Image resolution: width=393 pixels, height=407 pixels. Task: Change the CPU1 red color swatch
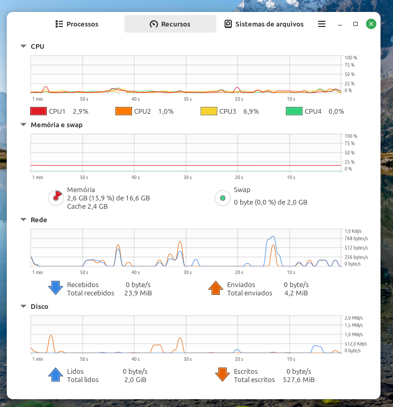pyautogui.click(x=38, y=111)
